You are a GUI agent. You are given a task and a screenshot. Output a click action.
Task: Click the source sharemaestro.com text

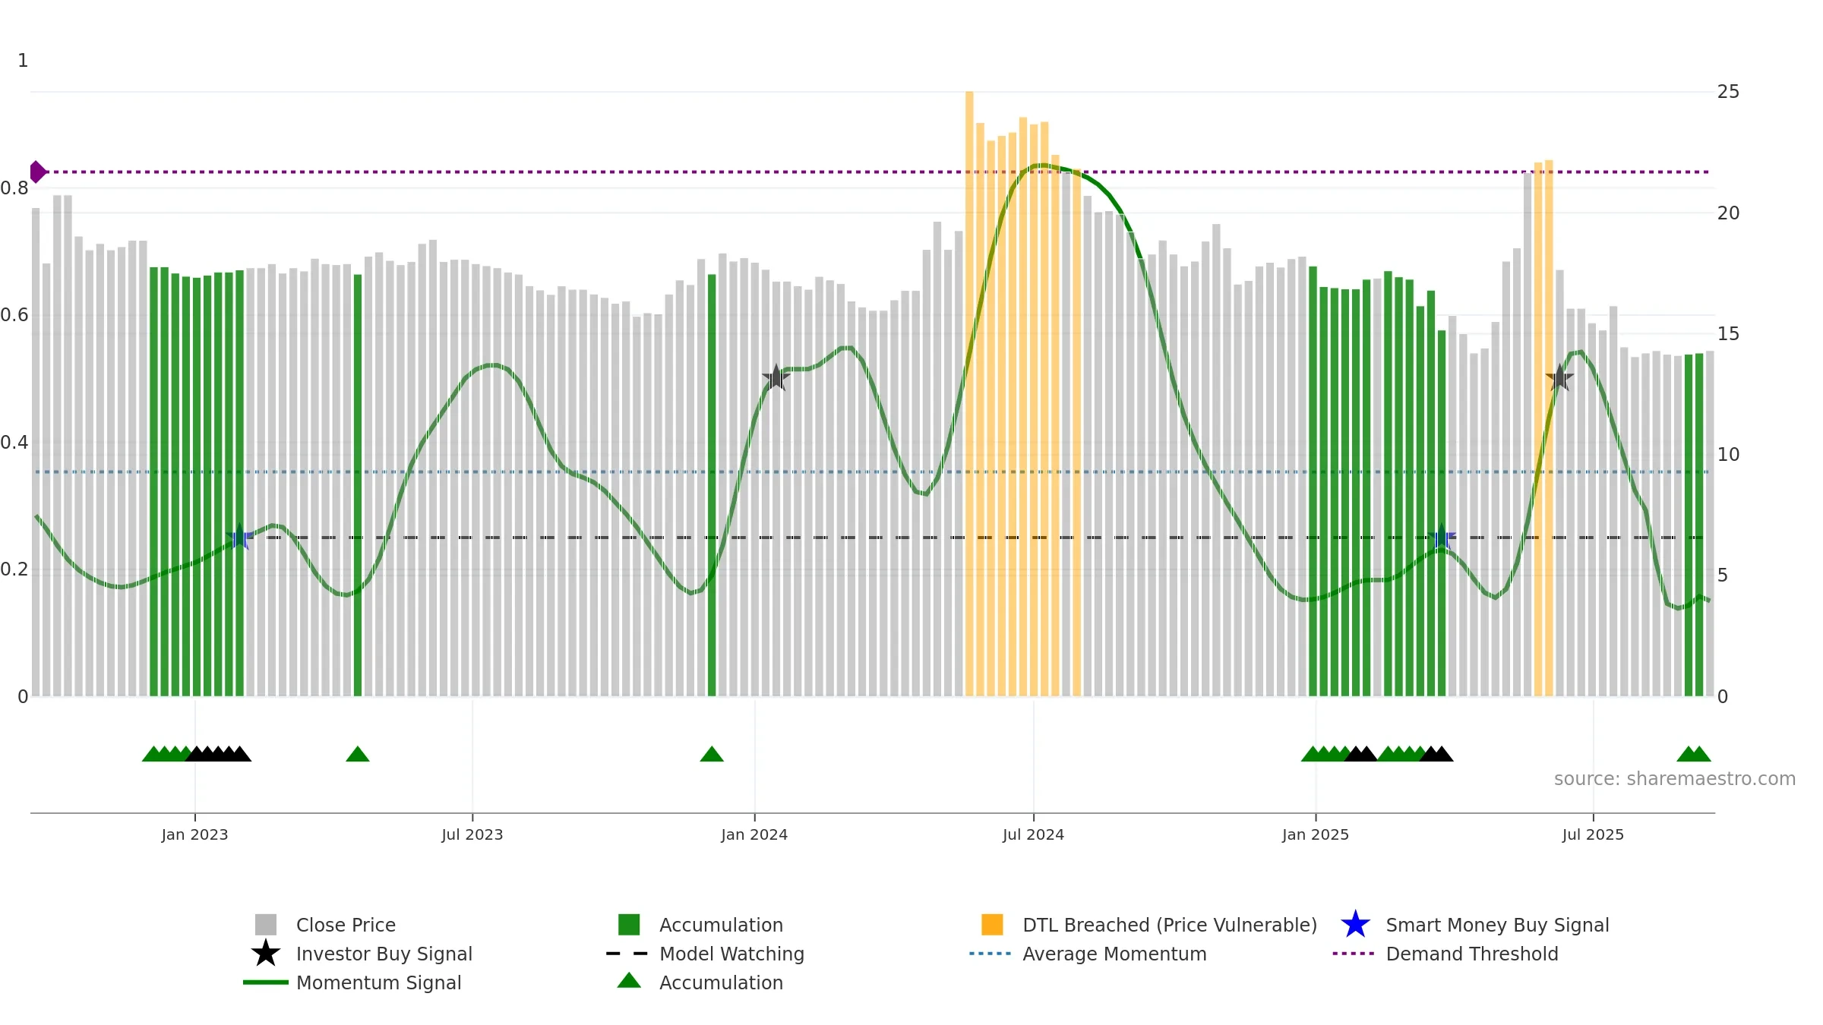[1675, 779]
